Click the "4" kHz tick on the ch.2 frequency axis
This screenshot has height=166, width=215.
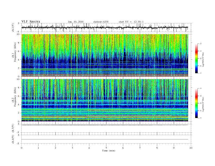(19, 104)
